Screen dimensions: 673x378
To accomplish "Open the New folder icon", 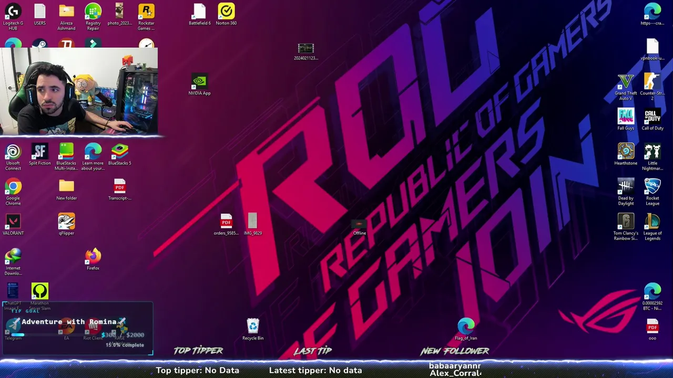I will (x=66, y=190).
